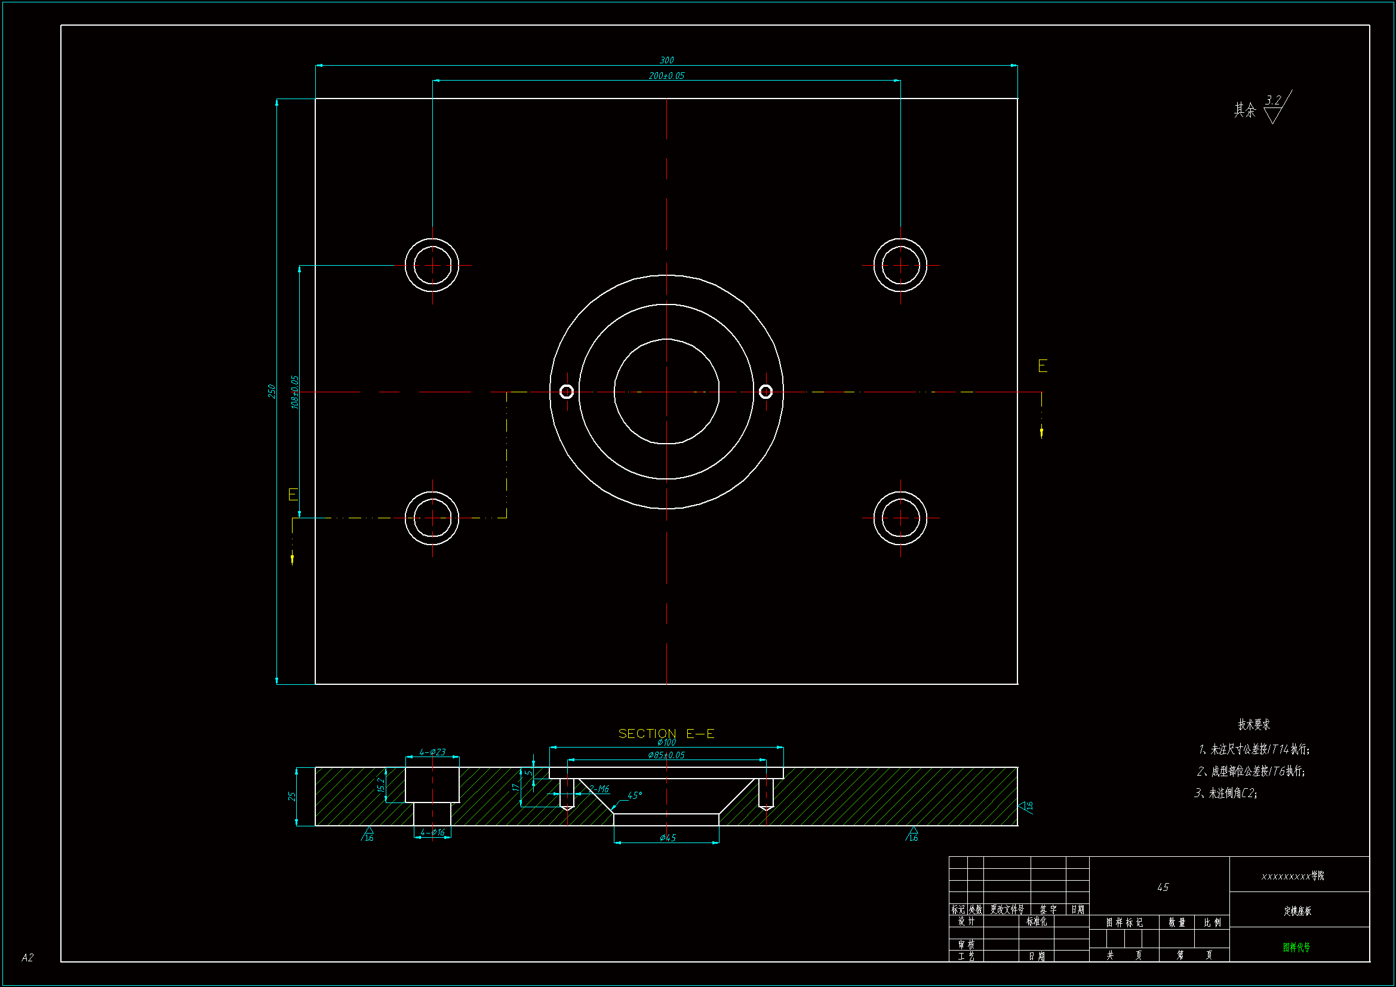Click the lower left E section label

[x=293, y=494]
